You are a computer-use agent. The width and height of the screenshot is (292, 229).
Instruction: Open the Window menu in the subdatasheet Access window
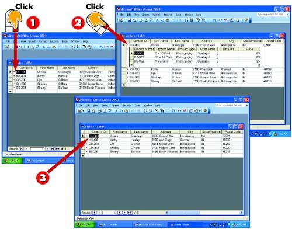[x=189, y=15]
